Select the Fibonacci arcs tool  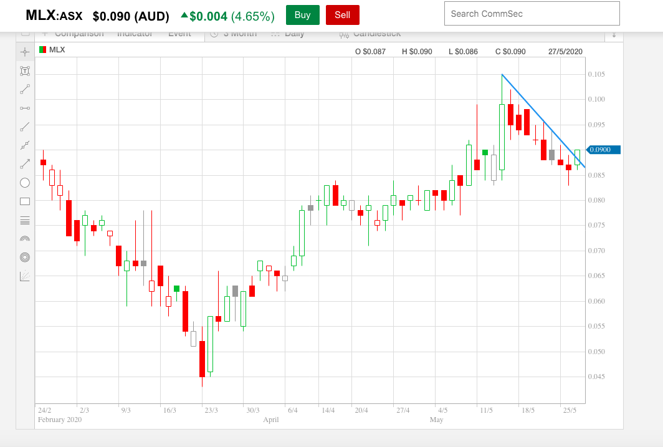25,239
